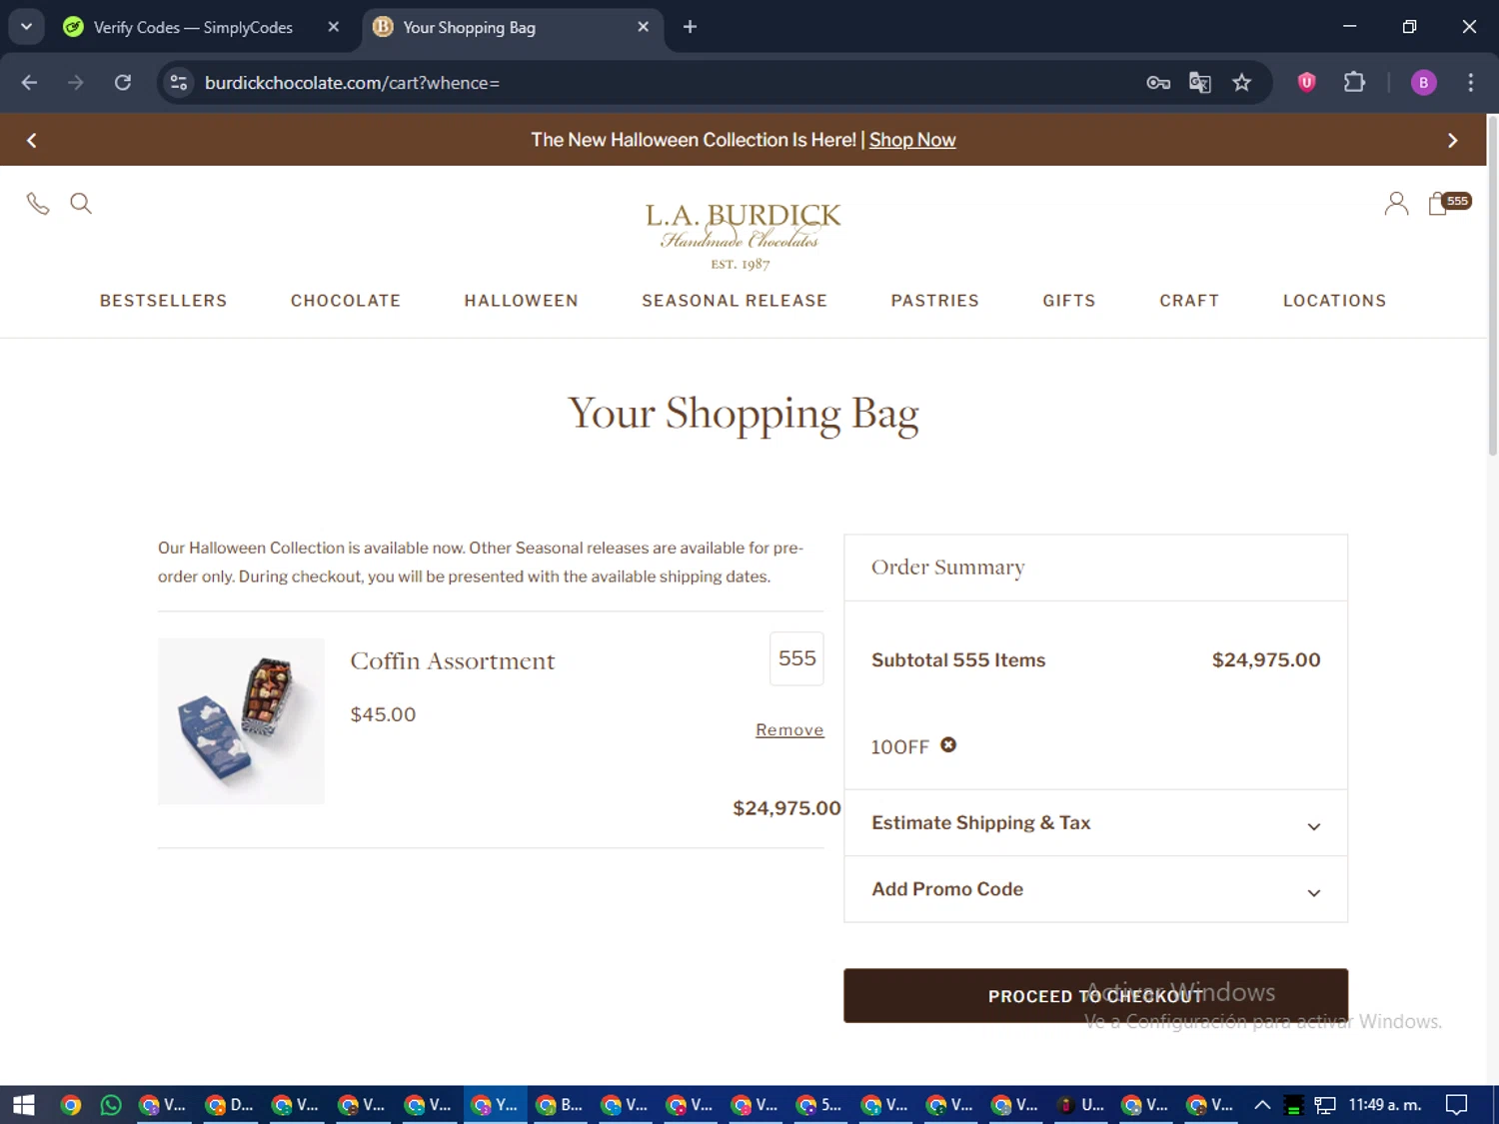
Task: Open the tab search dropdown arrow
Action: point(26,27)
